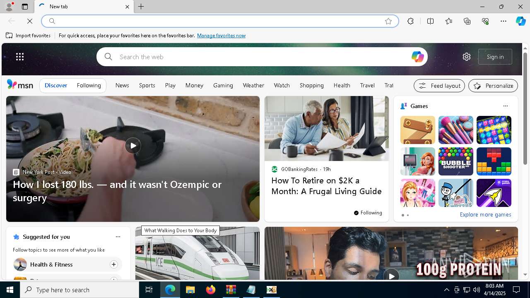Open the Feed layout options
The width and height of the screenshot is (530, 298).
pyautogui.click(x=439, y=86)
